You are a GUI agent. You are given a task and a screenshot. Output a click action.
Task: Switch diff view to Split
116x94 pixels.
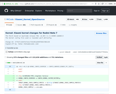coord(106,57)
